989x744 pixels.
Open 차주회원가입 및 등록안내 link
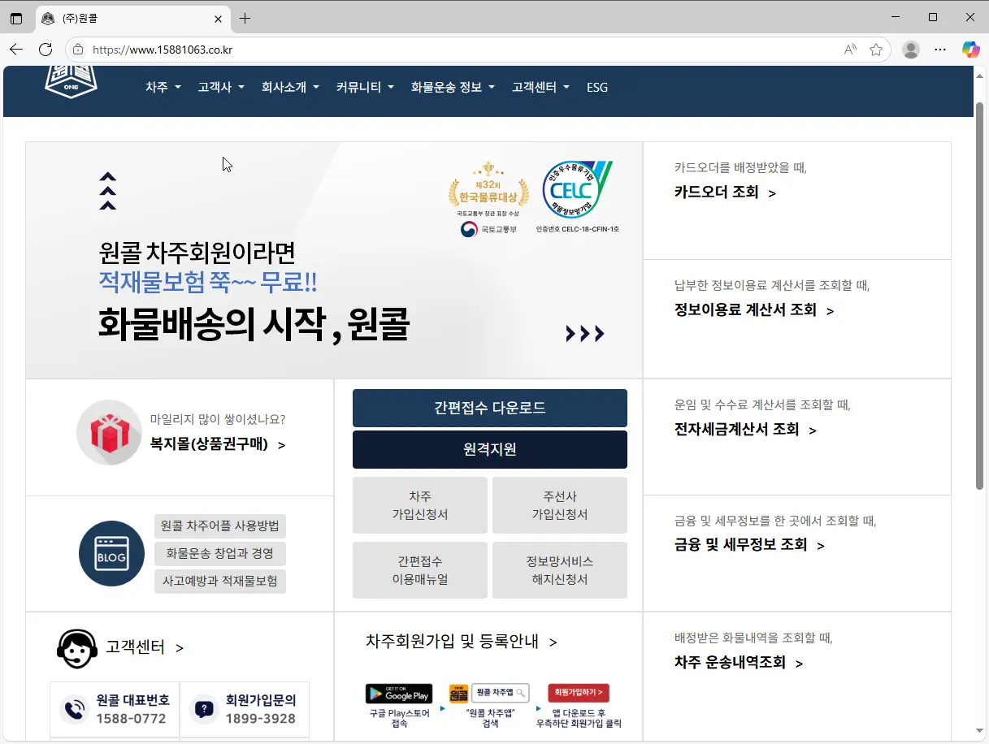pos(462,642)
